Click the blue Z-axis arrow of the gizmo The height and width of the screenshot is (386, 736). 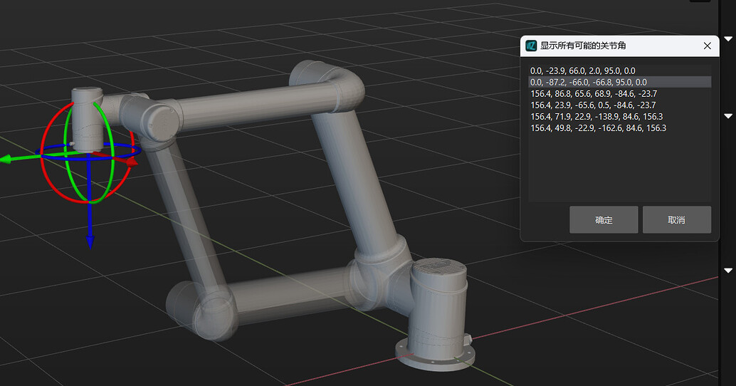tap(90, 239)
